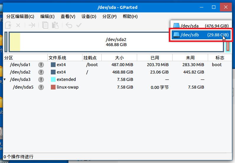Sort by the 分区 column header
The width and height of the screenshot is (235, 163).
pyautogui.click(x=25, y=58)
